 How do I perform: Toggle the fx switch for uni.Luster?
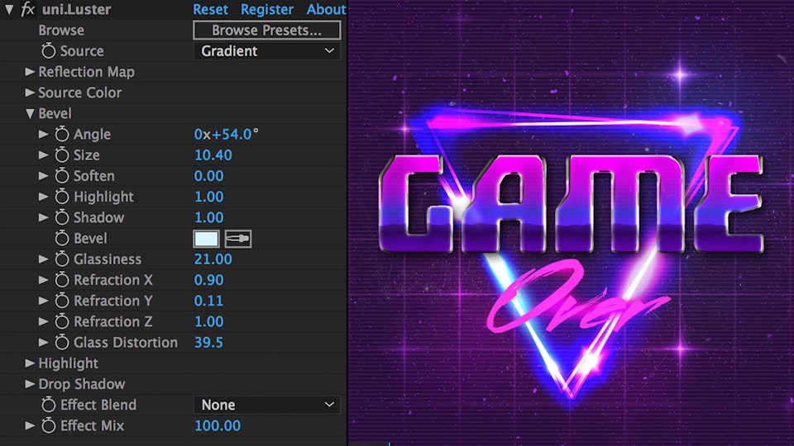coord(27,10)
